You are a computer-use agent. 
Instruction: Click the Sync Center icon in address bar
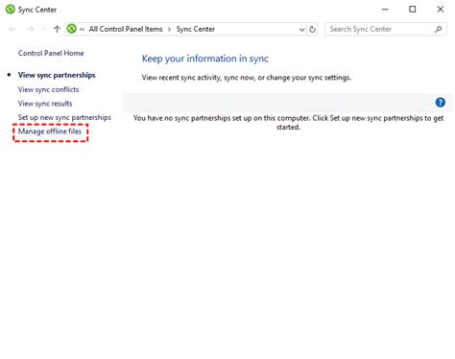tap(72, 29)
